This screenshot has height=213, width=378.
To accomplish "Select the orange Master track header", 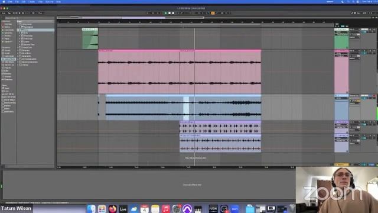I will [x=341, y=164].
